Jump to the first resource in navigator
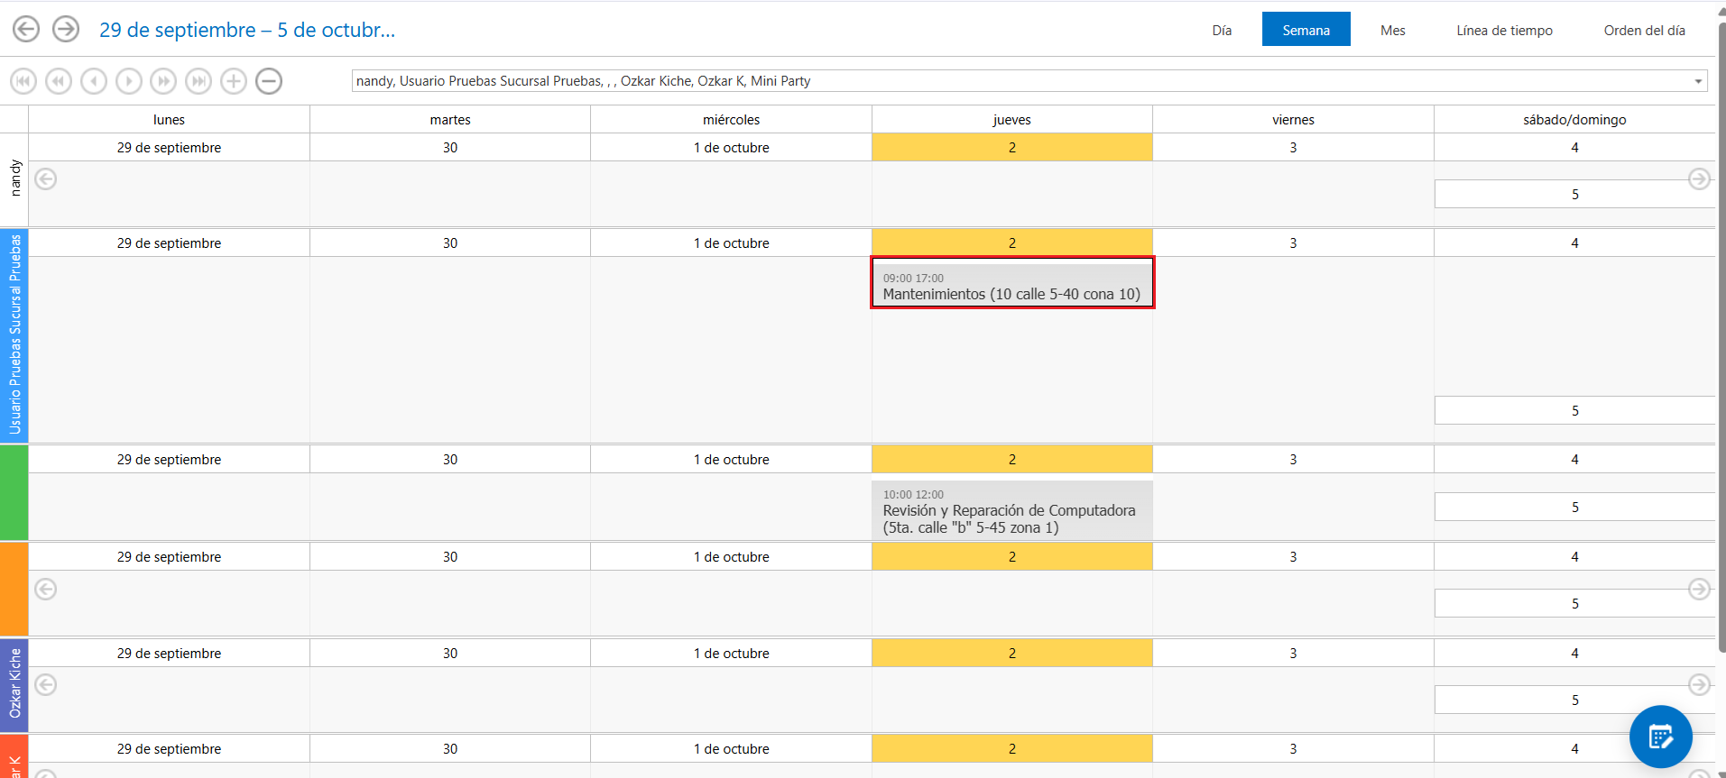 pyautogui.click(x=23, y=81)
